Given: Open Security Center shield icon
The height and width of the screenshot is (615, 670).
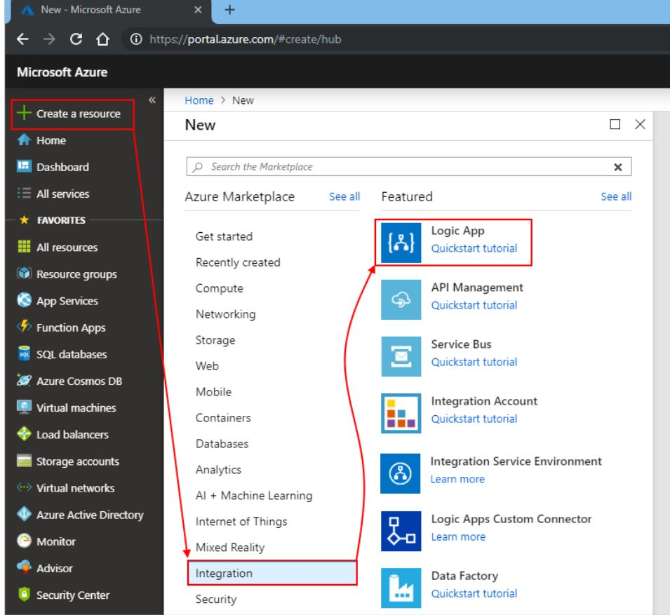Looking at the screenshot, I should 24,594.
